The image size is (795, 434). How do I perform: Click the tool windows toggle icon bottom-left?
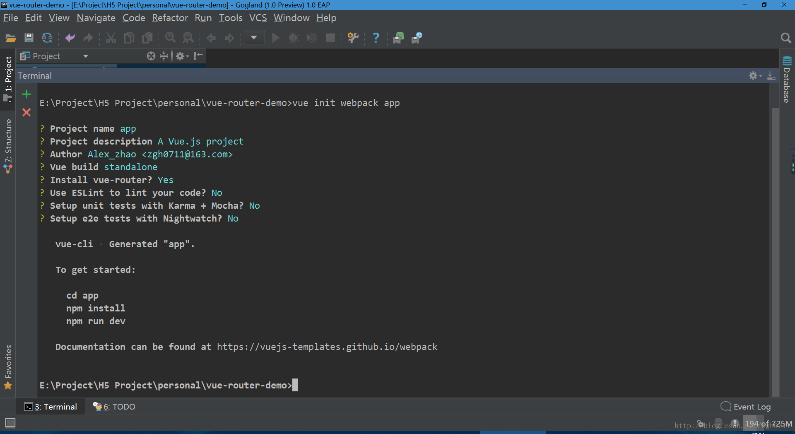pos(10,423)
